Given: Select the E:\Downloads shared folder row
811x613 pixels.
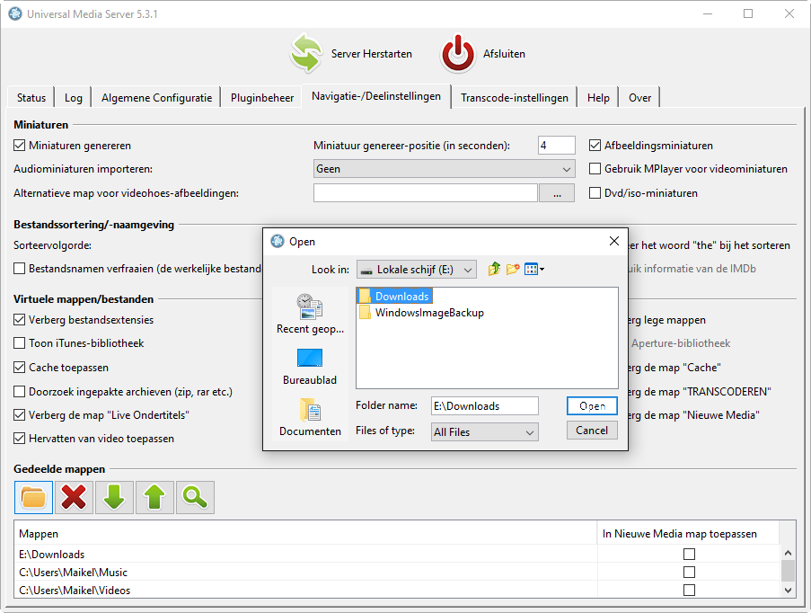Looking at the screenshot, I should coord(305,555).
